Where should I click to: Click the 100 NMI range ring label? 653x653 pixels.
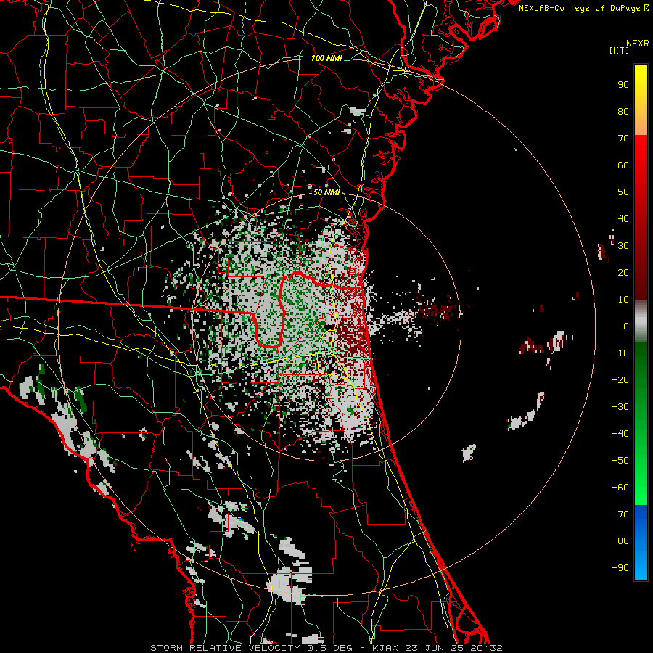point(326,58)
